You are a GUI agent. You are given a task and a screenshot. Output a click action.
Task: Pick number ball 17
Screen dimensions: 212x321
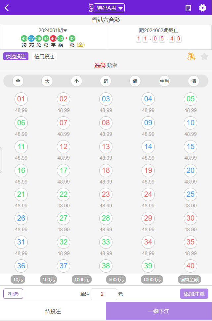(x=64, y=171)
